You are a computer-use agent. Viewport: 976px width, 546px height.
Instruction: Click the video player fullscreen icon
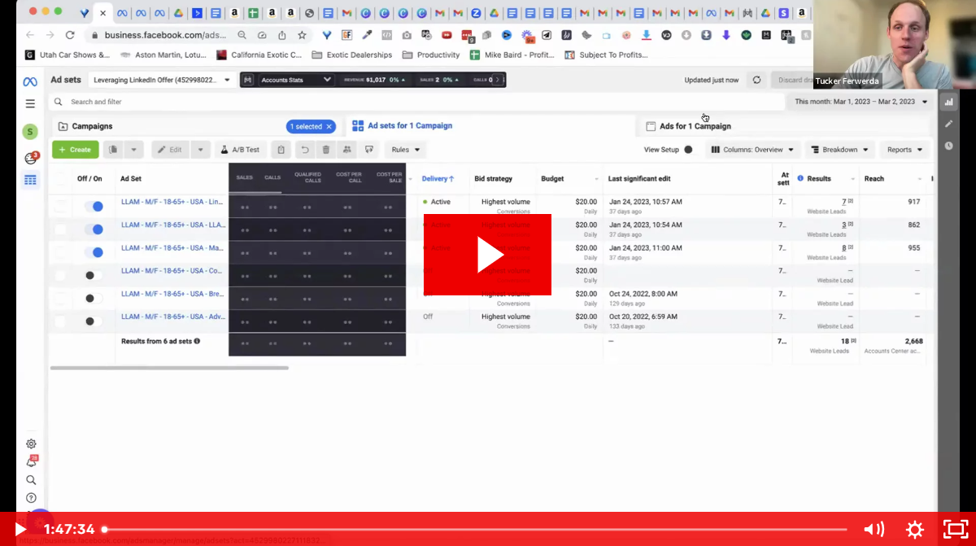click(x=953, y=529)
